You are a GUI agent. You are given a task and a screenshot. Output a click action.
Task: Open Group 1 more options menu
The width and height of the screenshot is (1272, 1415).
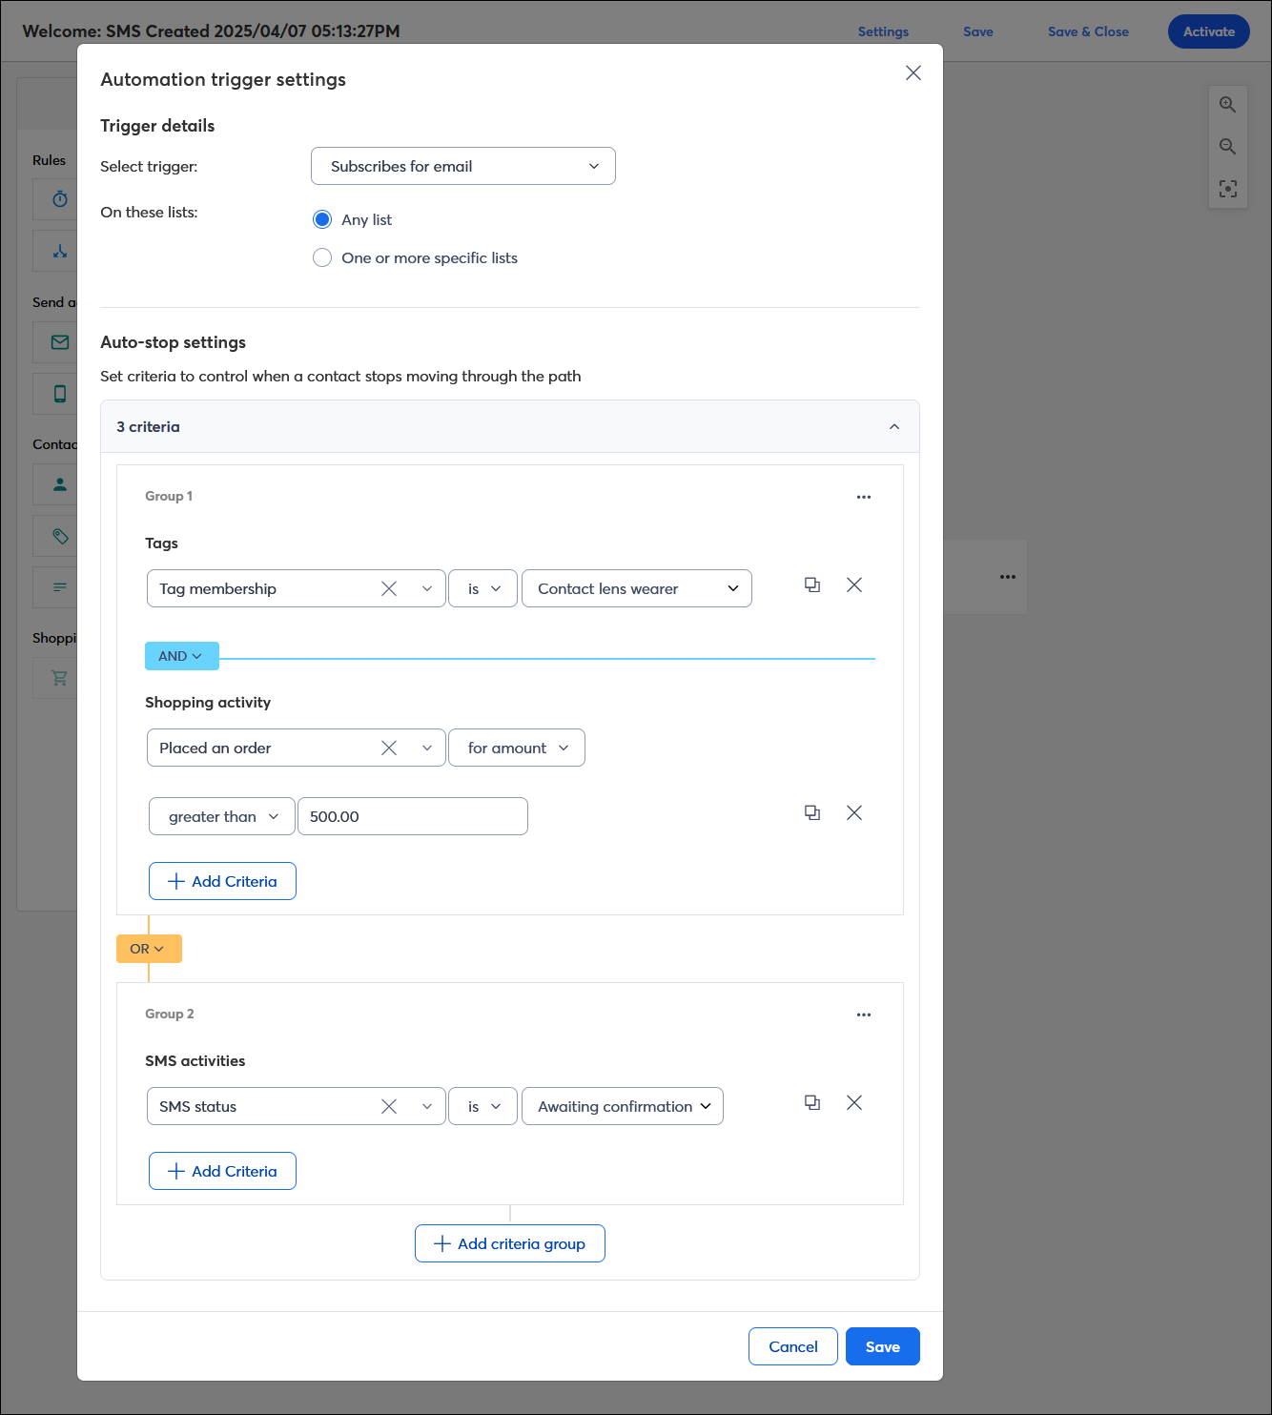click(x=864, y=497)
